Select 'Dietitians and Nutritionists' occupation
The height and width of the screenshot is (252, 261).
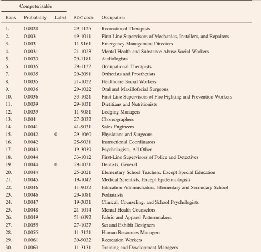point(129,104)
